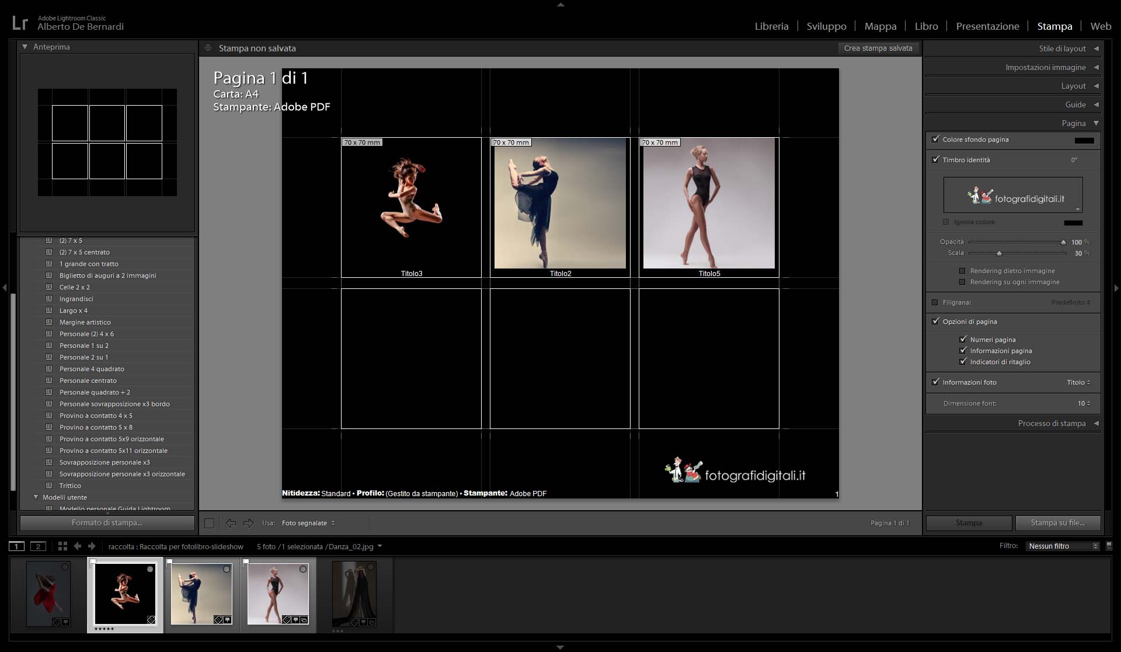1121x652 pixels.
Task: Select the Trittico template
Action: point(70,486)
